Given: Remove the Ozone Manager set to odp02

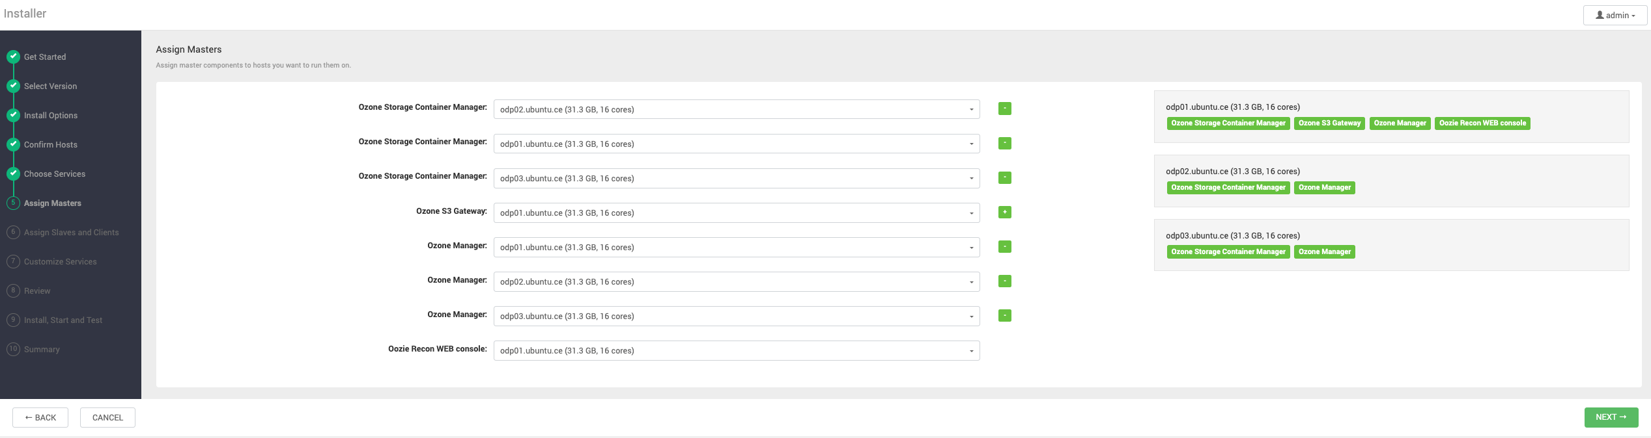Looking at the screenshot, I should 1004,281.
